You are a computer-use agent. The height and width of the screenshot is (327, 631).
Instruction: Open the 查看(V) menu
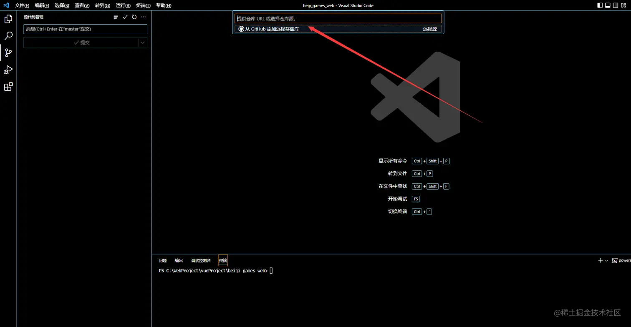82,5
